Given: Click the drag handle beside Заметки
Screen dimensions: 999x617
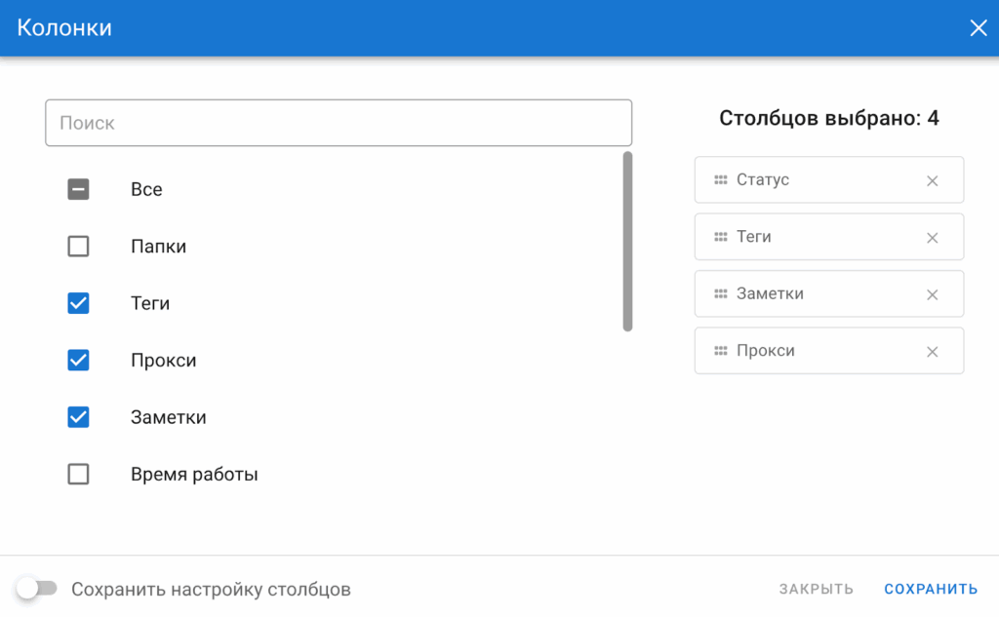Looking at the screenshot, I should [721, 294].
